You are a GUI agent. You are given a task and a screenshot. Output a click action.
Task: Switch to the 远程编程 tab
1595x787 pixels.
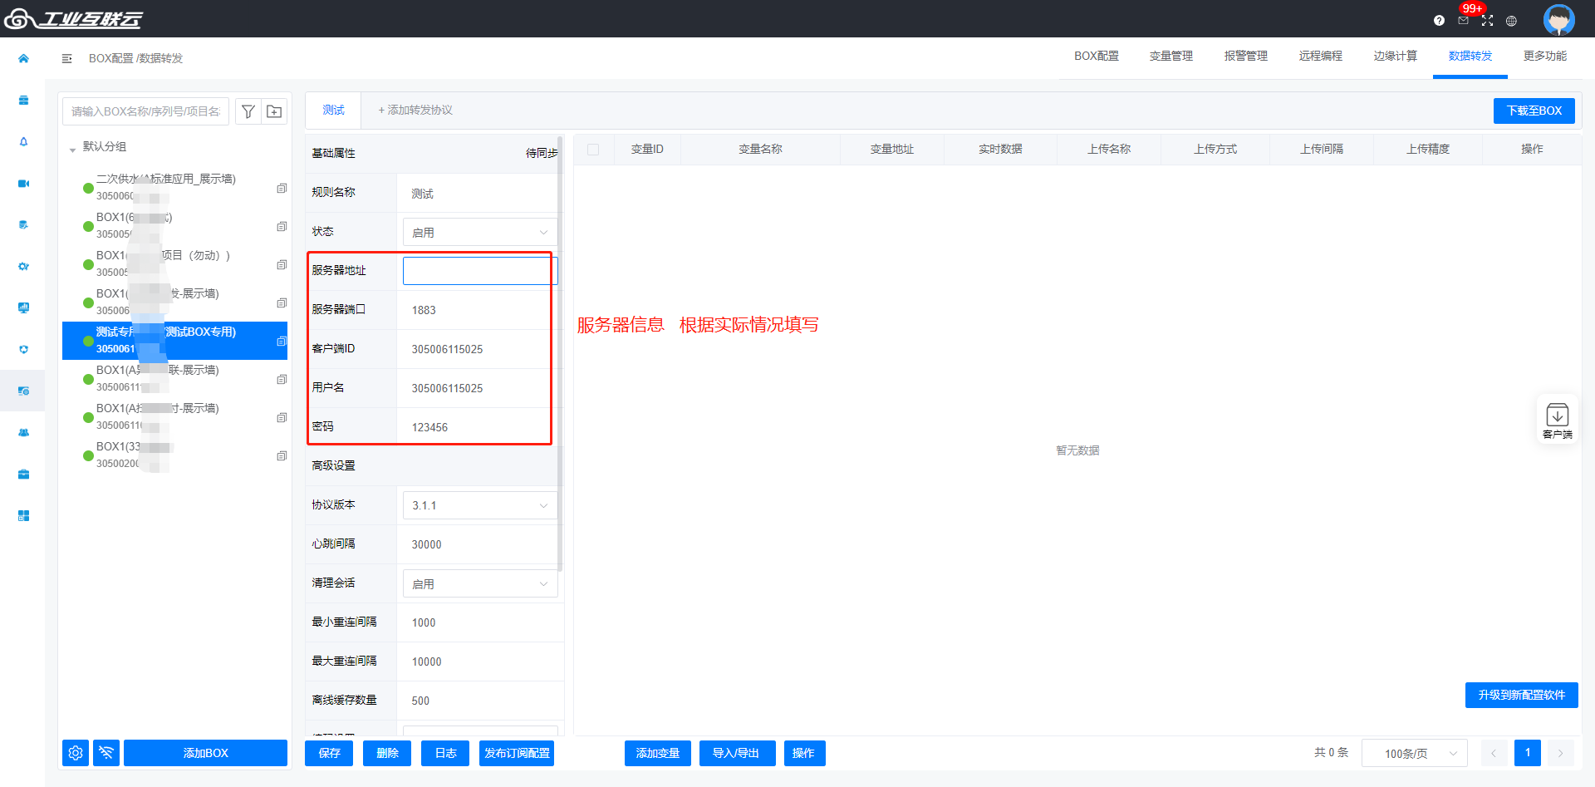[1321, 56]
